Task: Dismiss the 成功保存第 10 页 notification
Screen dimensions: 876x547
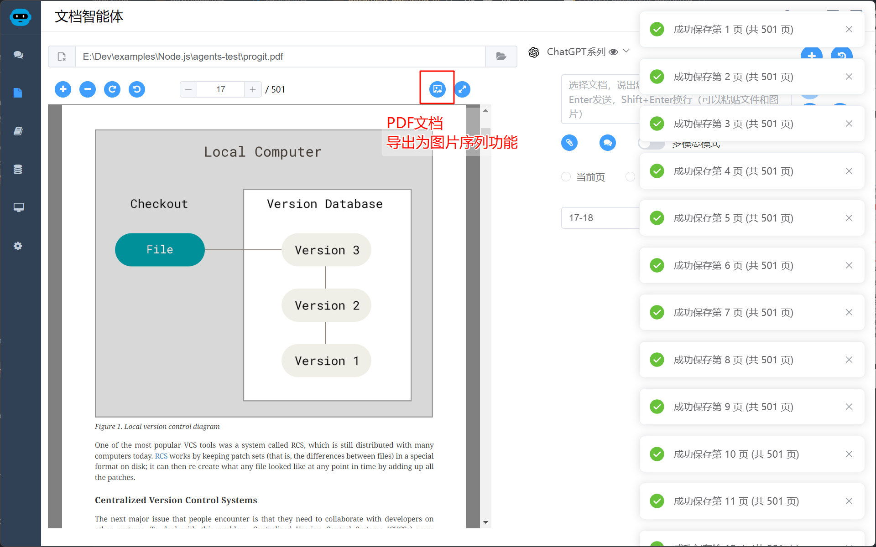Action: pyautogui.click(x=849, y=454)
